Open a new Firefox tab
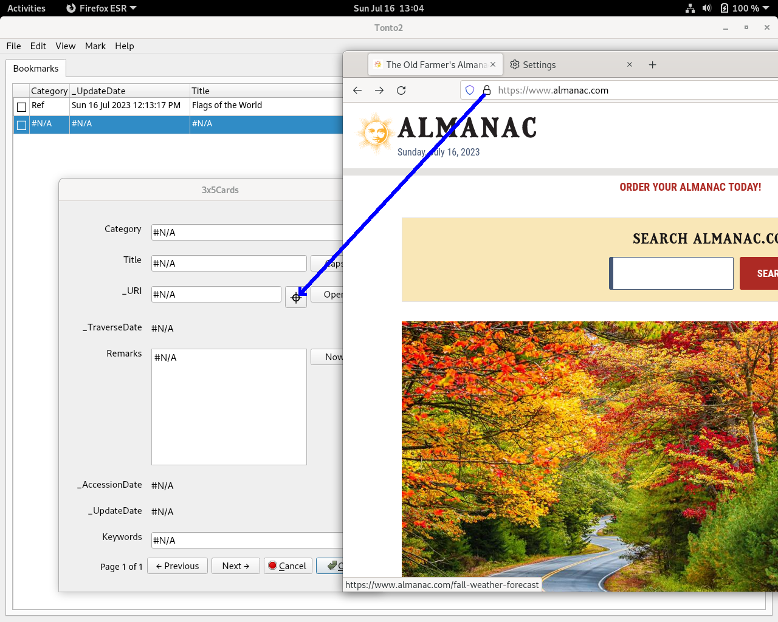This screenshot has width=778, height=622. click(652, 65)
